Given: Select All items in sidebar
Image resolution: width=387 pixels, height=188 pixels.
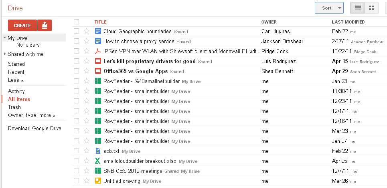Looking at the screenshot, I should (x=19, y=99).
